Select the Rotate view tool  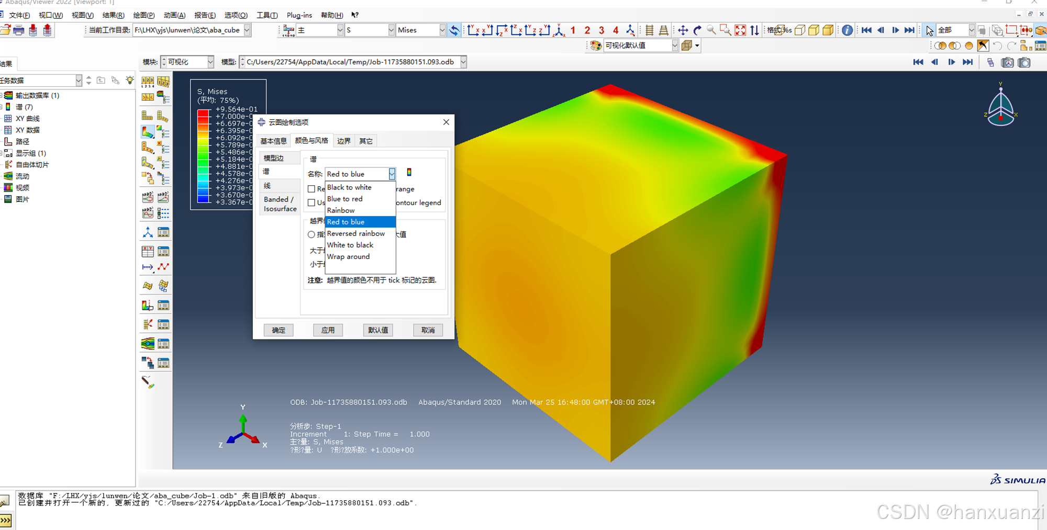click(697, 30)
